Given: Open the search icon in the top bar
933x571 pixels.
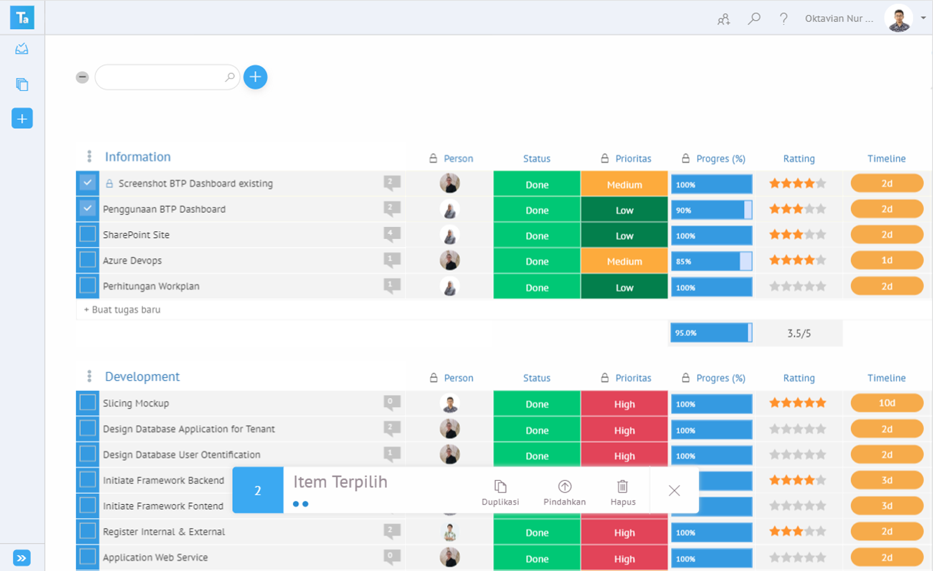Looking at the screenshot, I should pos(753,19).
